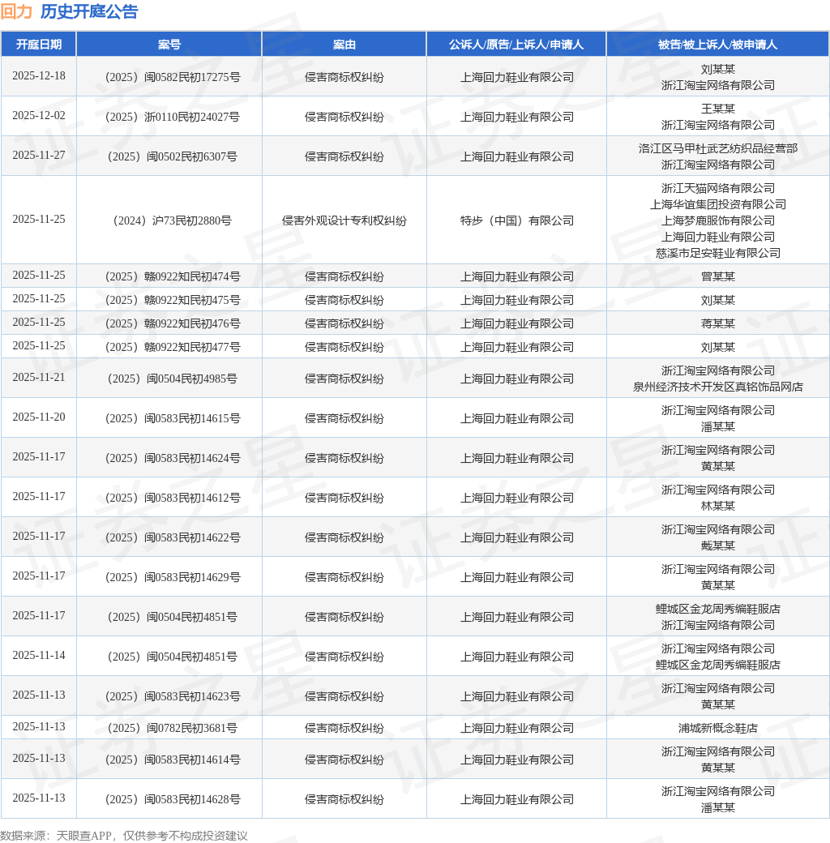Click defendant 洛江区马甲杜武艺纺织品经营部
Screen dimensions: 830x843
tap(717, 148)
